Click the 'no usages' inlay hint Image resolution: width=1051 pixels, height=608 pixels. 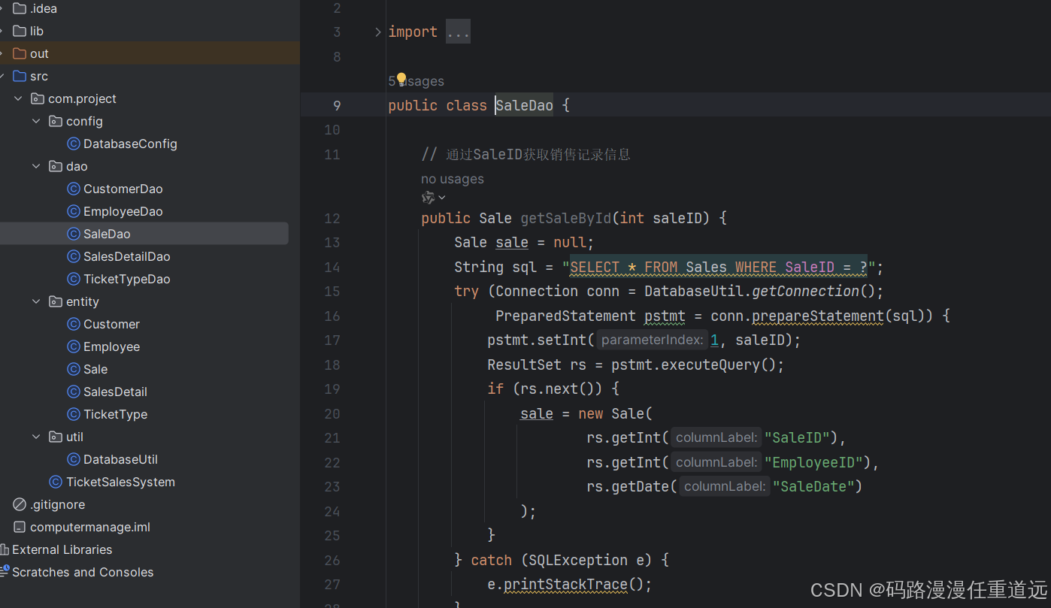point(453,179)
